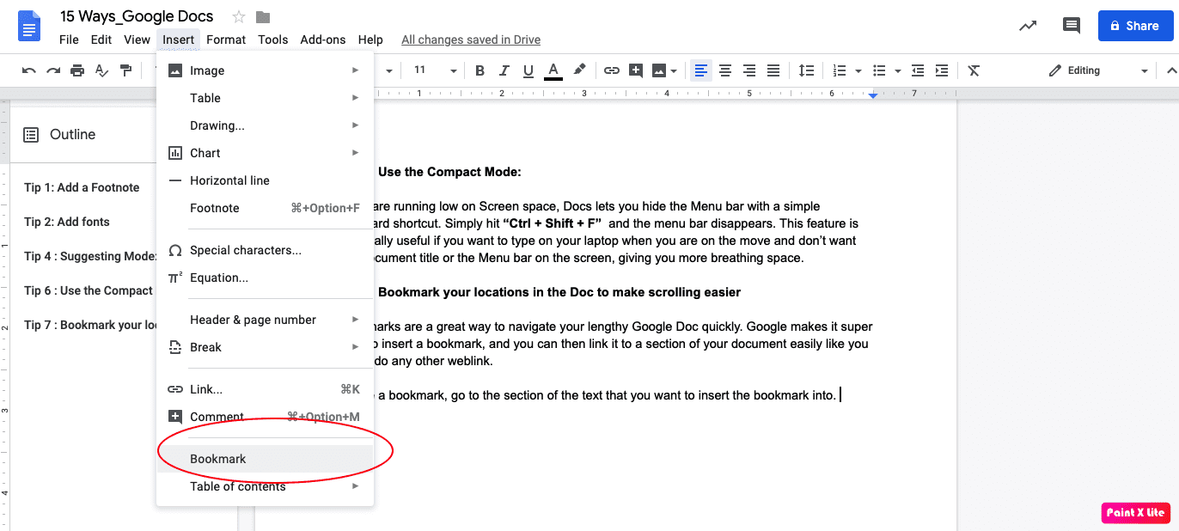Expand the Break submenu
This screenshot has width=1179, height=531.
pyautogui.click(x=265, y=347)
